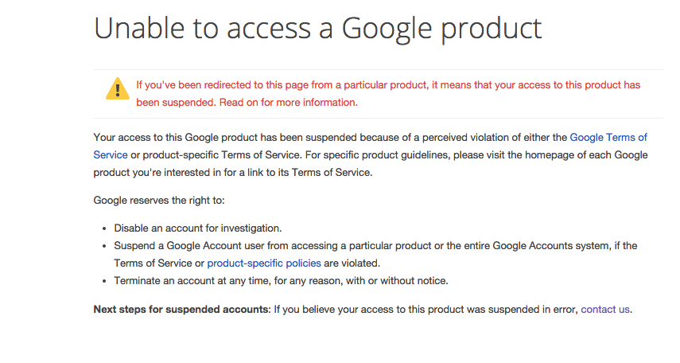Click the yellow warning triangle icon
Screen dimensions: 680x363
click(117, 88)
